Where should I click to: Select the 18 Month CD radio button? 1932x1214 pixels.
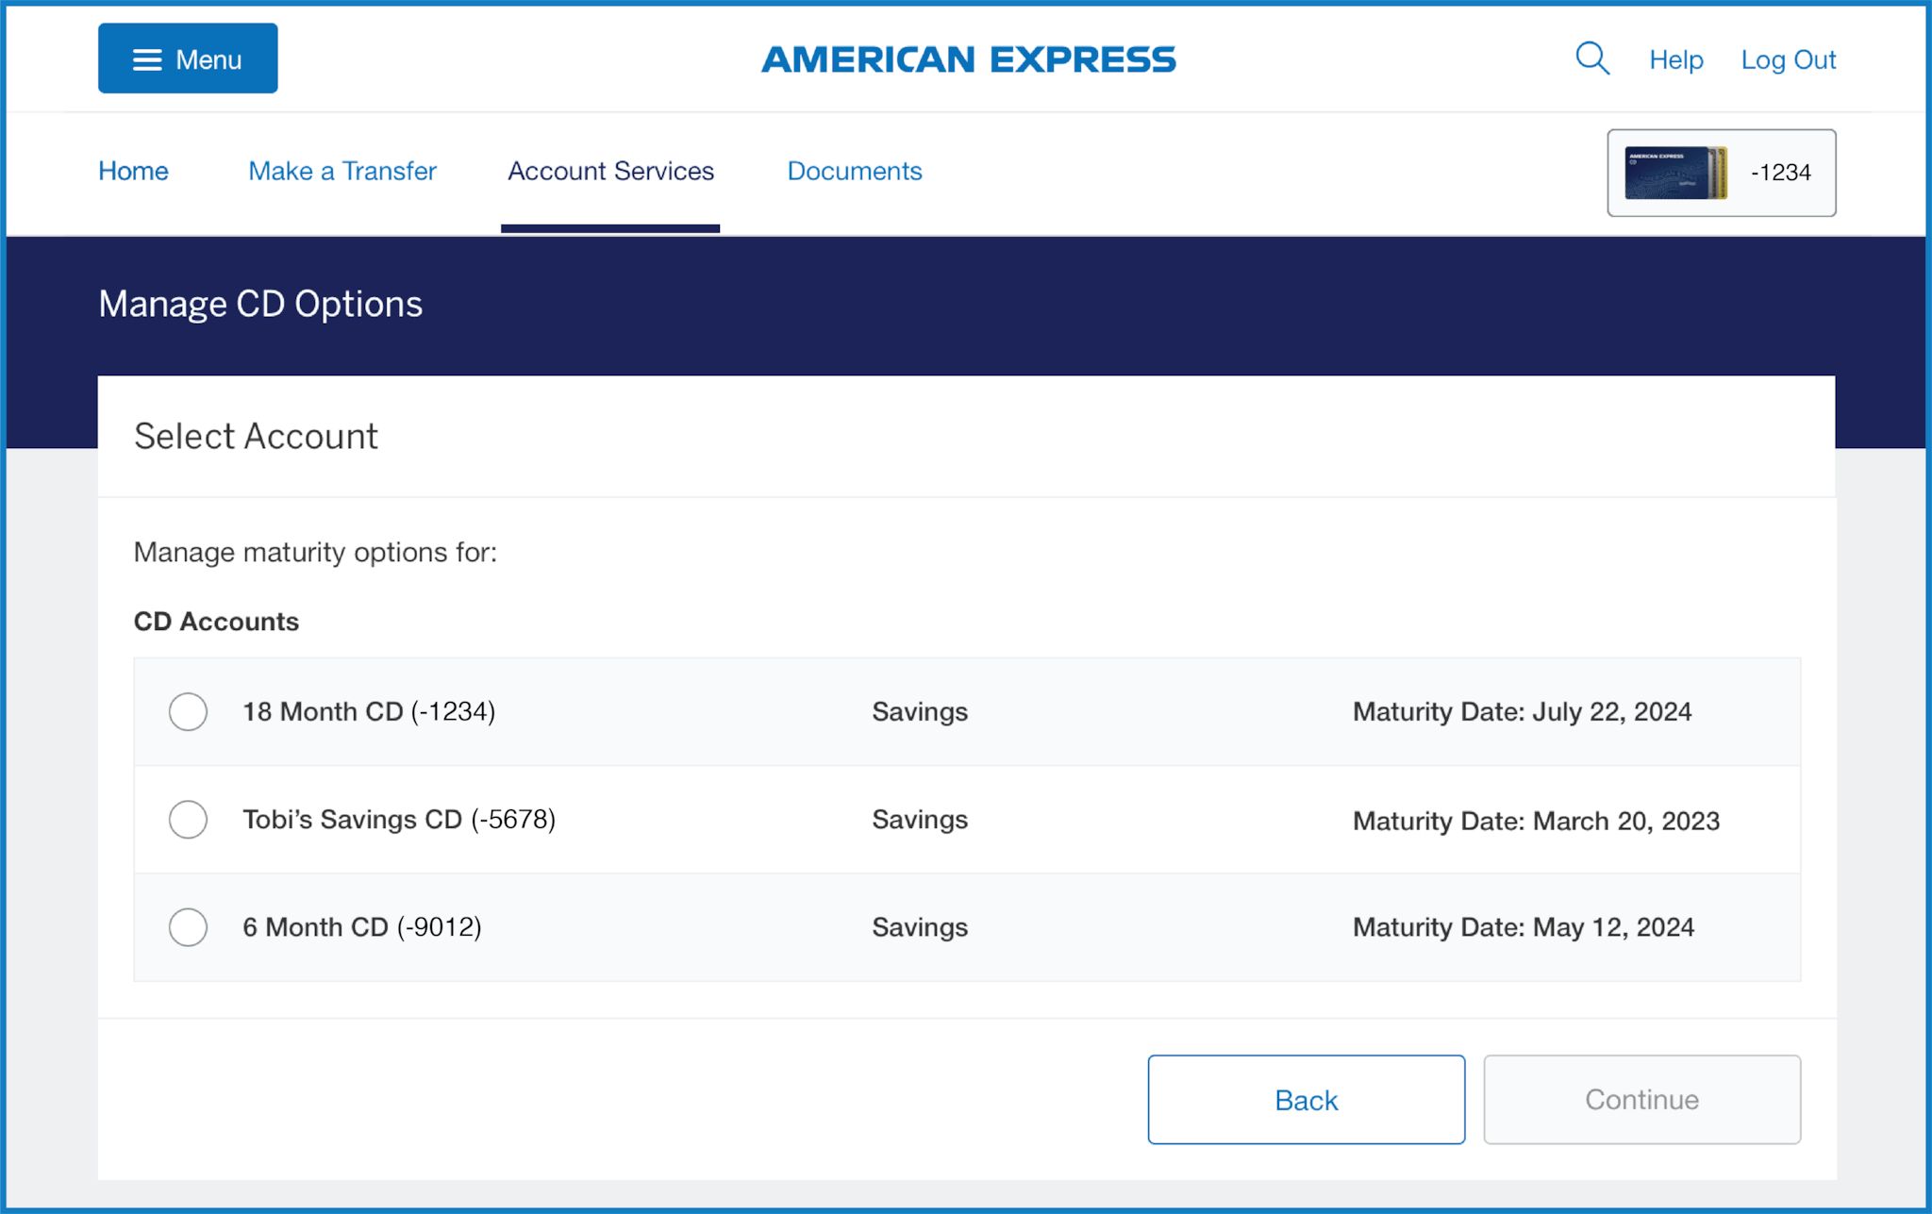coord(188,712)
